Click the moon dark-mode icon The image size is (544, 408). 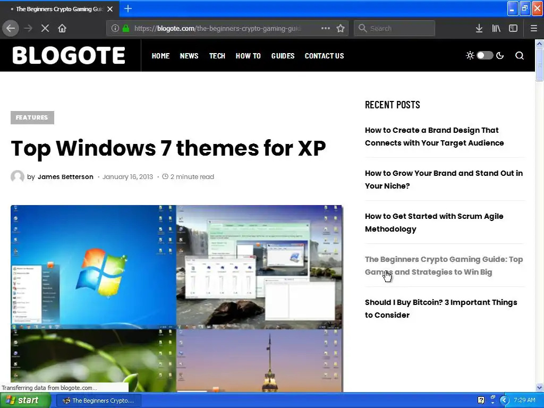point(500,55)
